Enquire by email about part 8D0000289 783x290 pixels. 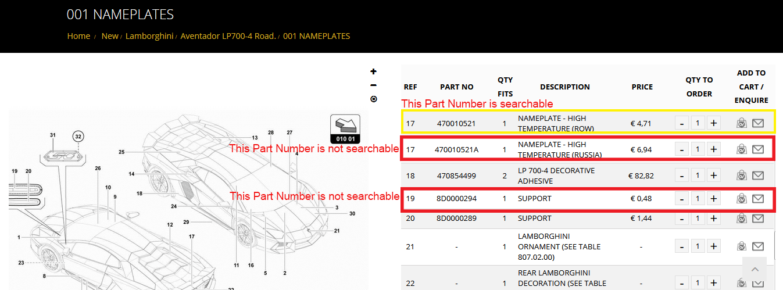point(758,219)
